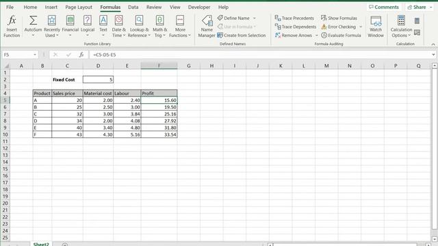The height and width of the screenshot is (246, 438).
Task: Open the File tab
Action: 10,8
